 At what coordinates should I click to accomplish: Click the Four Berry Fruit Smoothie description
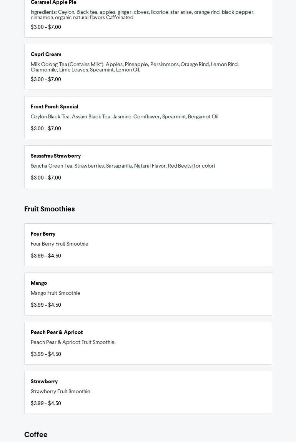[60, 244]
